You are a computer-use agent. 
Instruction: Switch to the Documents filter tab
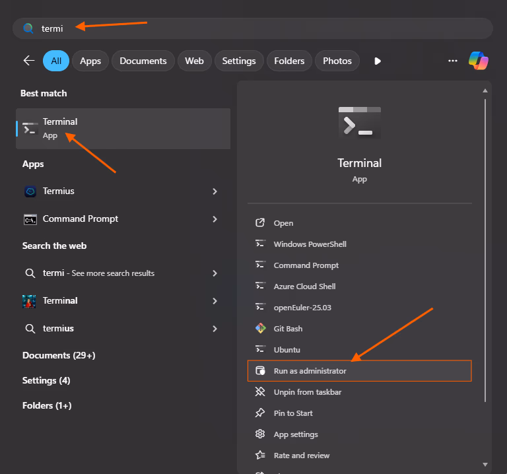[143, 61]
